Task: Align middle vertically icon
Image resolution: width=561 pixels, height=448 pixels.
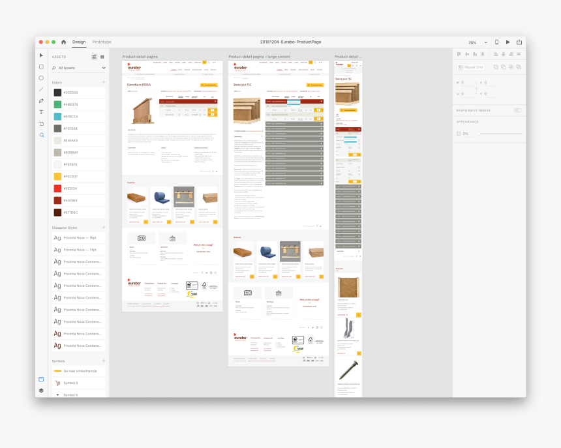Action: tap(467, 54)
